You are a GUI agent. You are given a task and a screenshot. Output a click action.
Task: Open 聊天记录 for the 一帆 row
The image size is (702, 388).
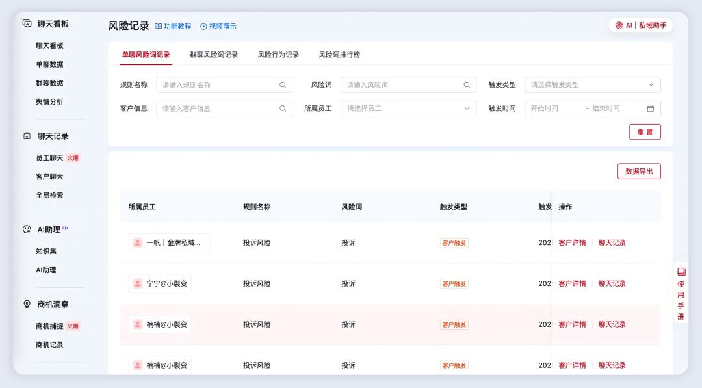point(612,242)
